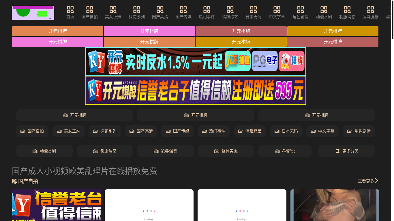Click the first-row orange 开元棋牌 ad button
The width and height of the screenshot is (394, 221).
coord(58,31)
